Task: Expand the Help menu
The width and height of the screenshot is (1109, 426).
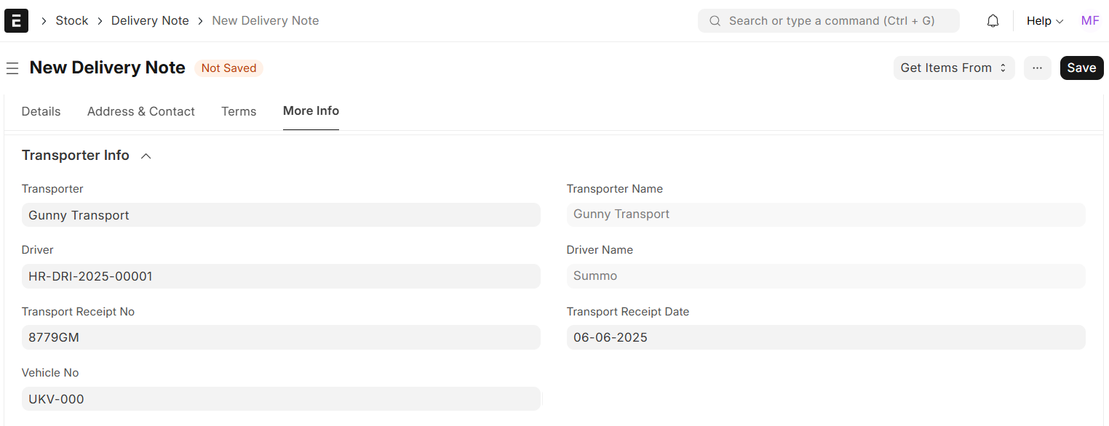Action: 1044,21
